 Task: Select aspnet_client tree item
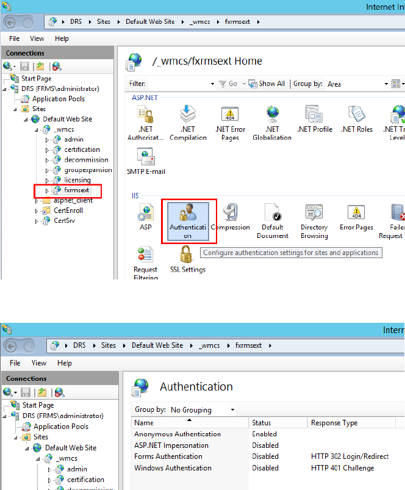tap(73, 200)
